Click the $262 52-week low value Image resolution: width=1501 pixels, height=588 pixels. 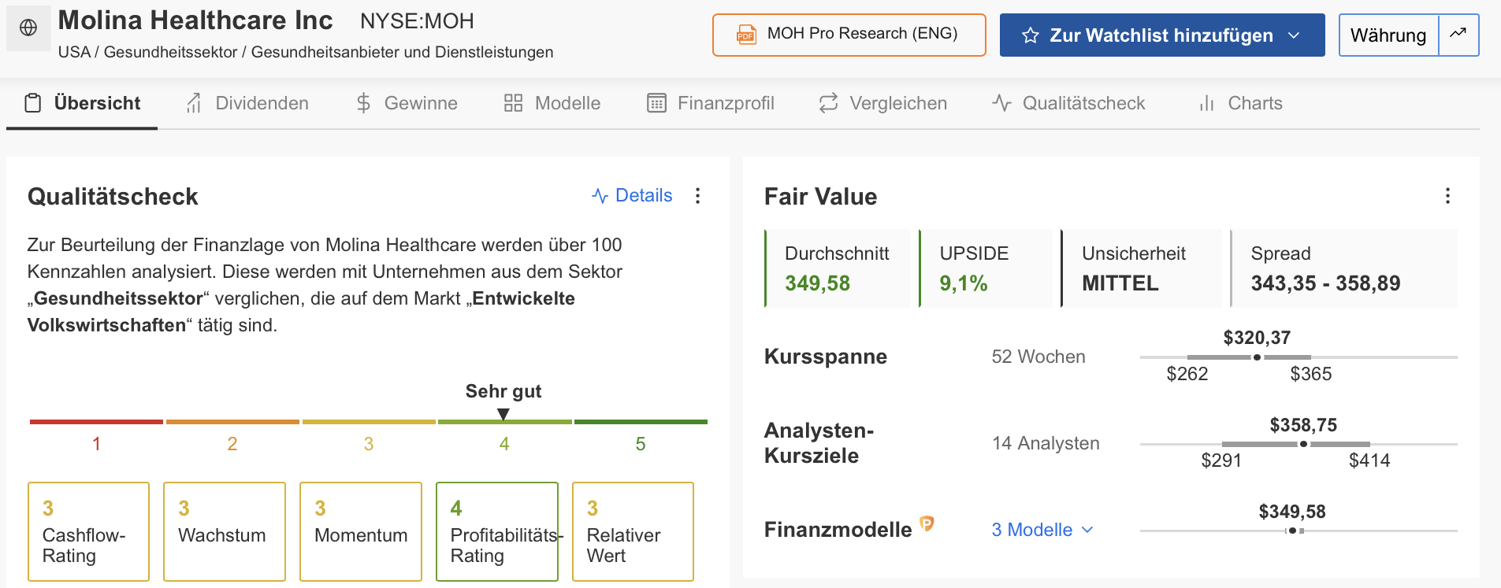pyautogui.click(x=1187, y=374)
